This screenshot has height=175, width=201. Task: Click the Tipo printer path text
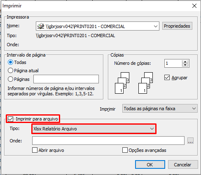tap(75, 35)
